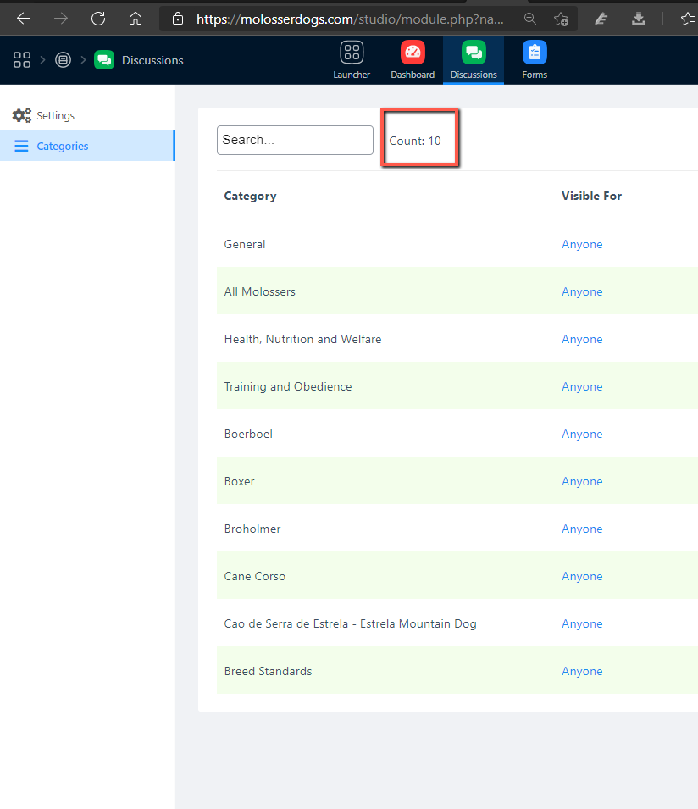Open the favorites list icon
This screenshot has height=809, width=698.
click(688, 19)
